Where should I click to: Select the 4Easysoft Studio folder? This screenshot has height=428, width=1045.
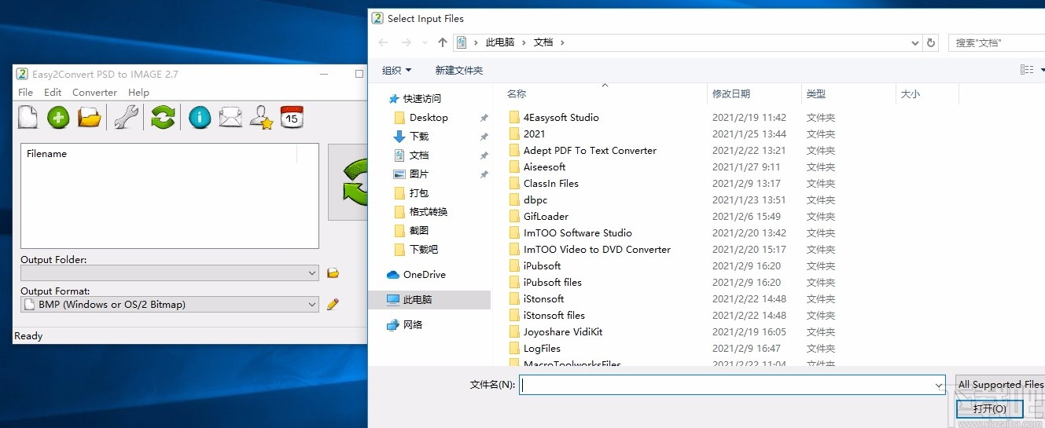(561, 118)
